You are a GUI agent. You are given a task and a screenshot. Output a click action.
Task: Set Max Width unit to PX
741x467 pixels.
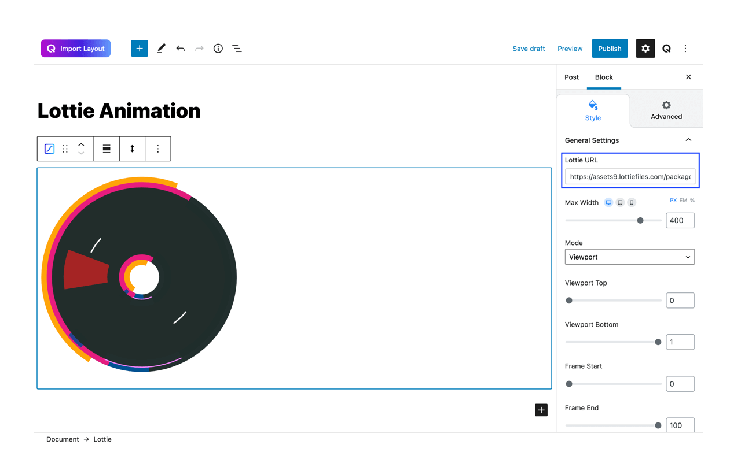tap(673, 201)
